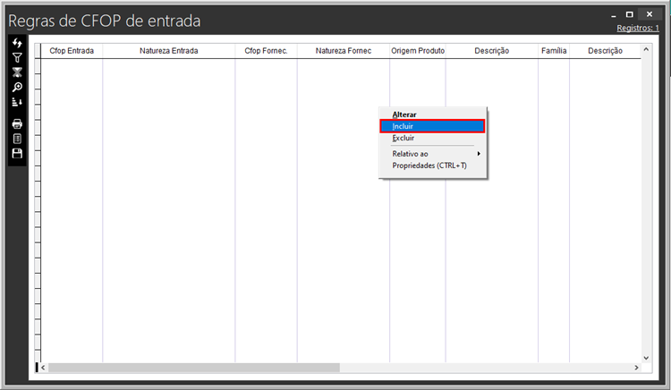Viewport: 671px width, 390px height.
Task: Open the magnifier search tool
Action: pos(17,87)
